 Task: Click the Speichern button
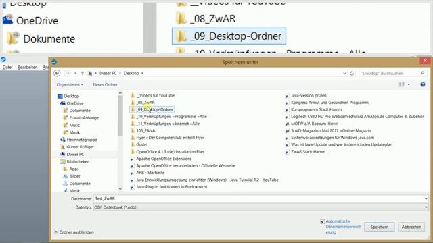(x=380, y=227)
